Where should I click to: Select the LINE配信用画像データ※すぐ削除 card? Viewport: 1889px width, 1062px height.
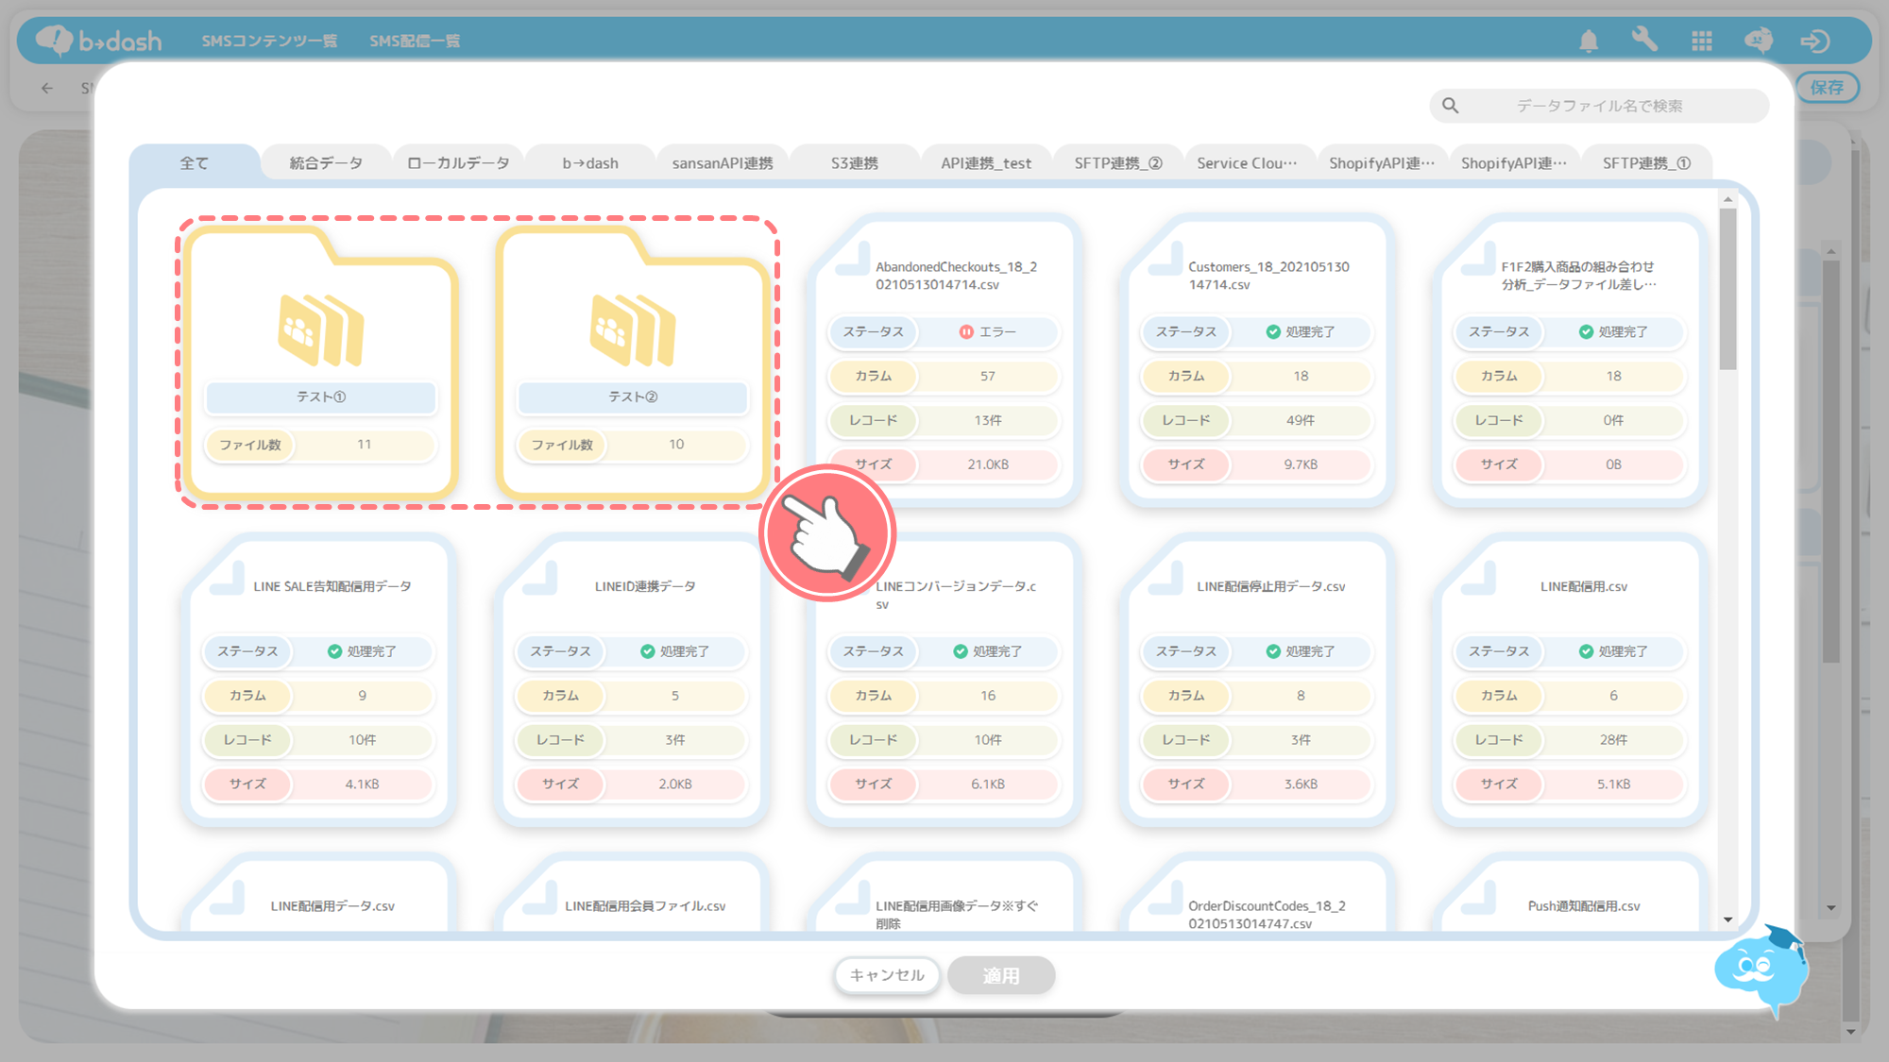pyautogui.click(x=943, y=892)
